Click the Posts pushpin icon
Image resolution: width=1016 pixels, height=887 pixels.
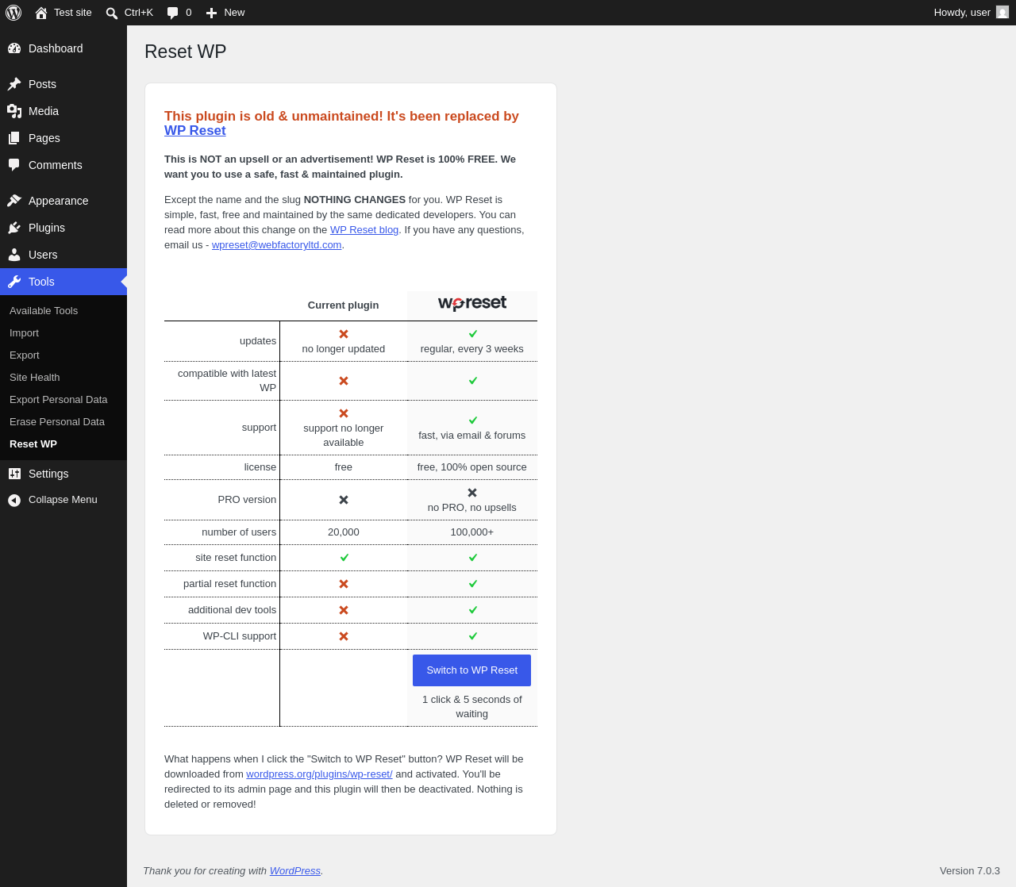coord(14,84)
